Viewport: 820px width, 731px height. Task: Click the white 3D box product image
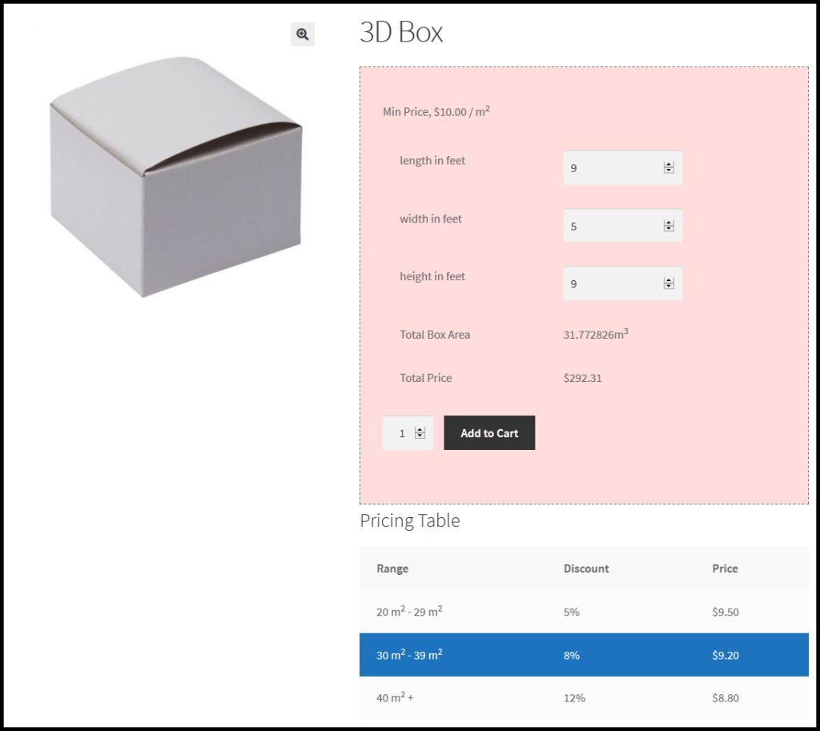pos(175,177)
